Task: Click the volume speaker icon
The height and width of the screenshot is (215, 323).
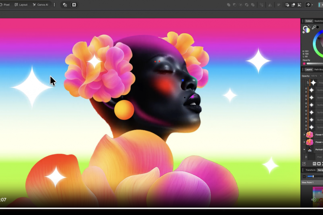Action: pos(314,200)
